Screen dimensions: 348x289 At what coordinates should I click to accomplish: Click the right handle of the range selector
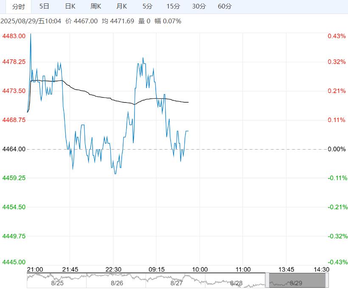327,281
